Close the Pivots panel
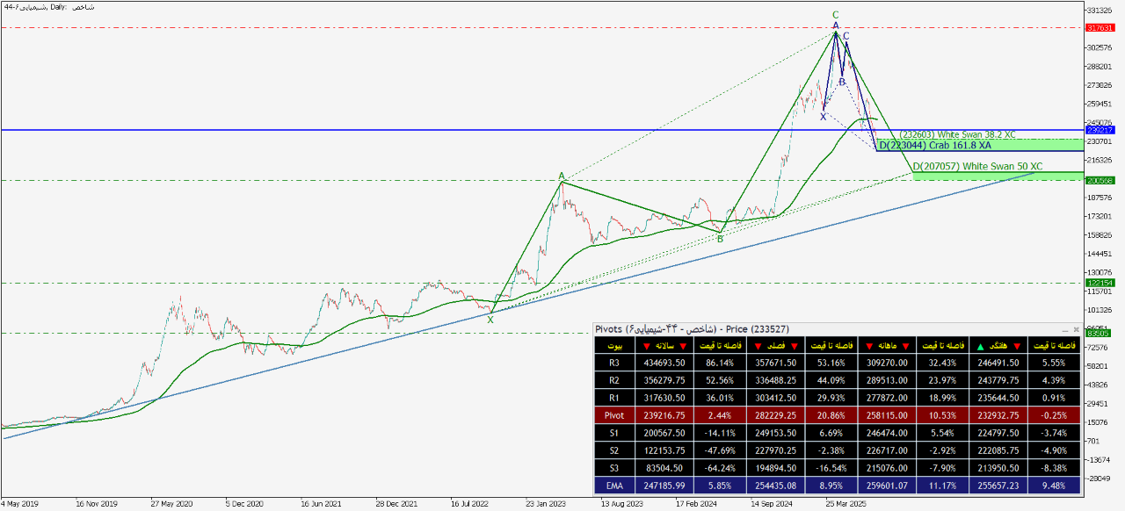The width and height of the screenshot is (1125, 511). (x=1076, y=329)
